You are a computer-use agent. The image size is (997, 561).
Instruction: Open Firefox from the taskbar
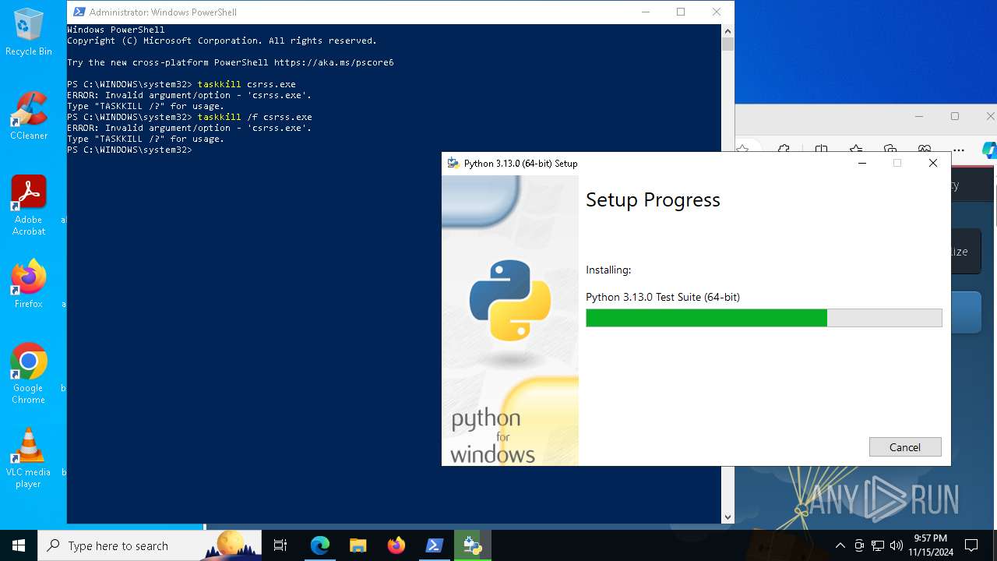(x=396, y=545)
